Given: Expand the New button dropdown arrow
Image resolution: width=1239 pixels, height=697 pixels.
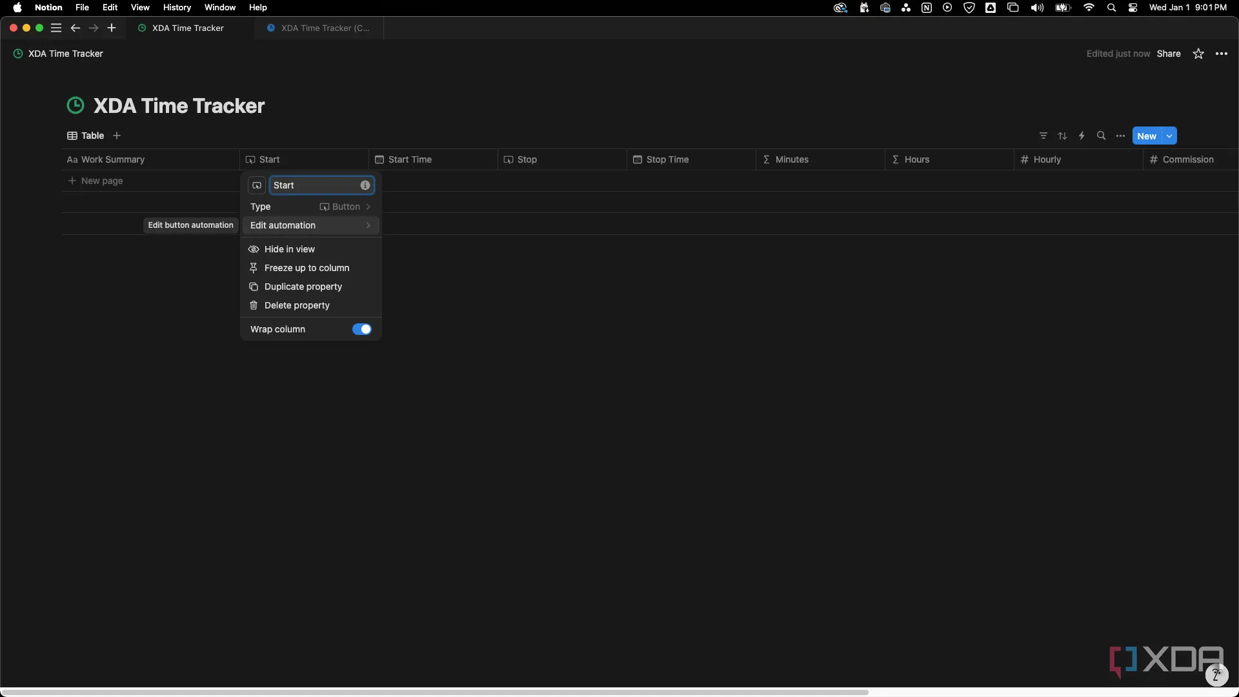Looking at the screenshot, I should tap(1169, 136).
